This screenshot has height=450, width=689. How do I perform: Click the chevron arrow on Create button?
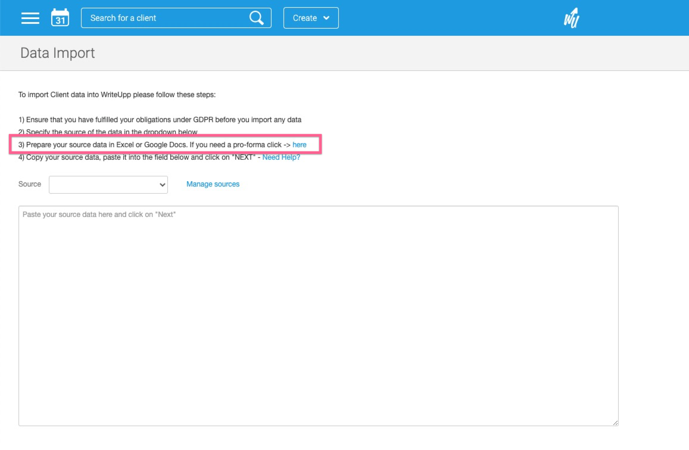[326, 18]
